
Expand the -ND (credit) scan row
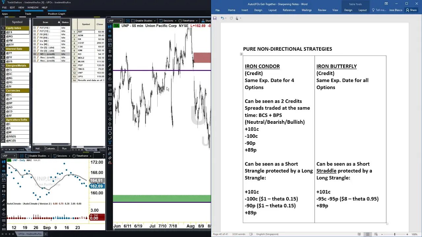point(34,54)
